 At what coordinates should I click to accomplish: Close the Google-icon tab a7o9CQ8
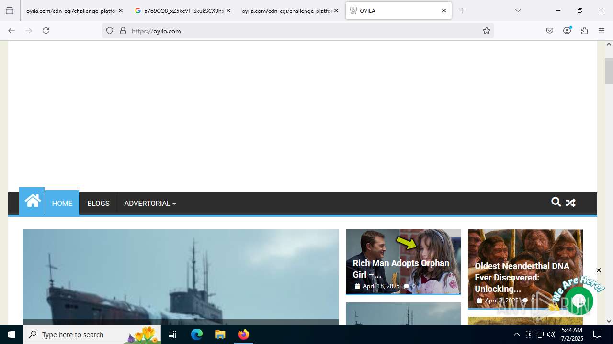click(228, 11)
